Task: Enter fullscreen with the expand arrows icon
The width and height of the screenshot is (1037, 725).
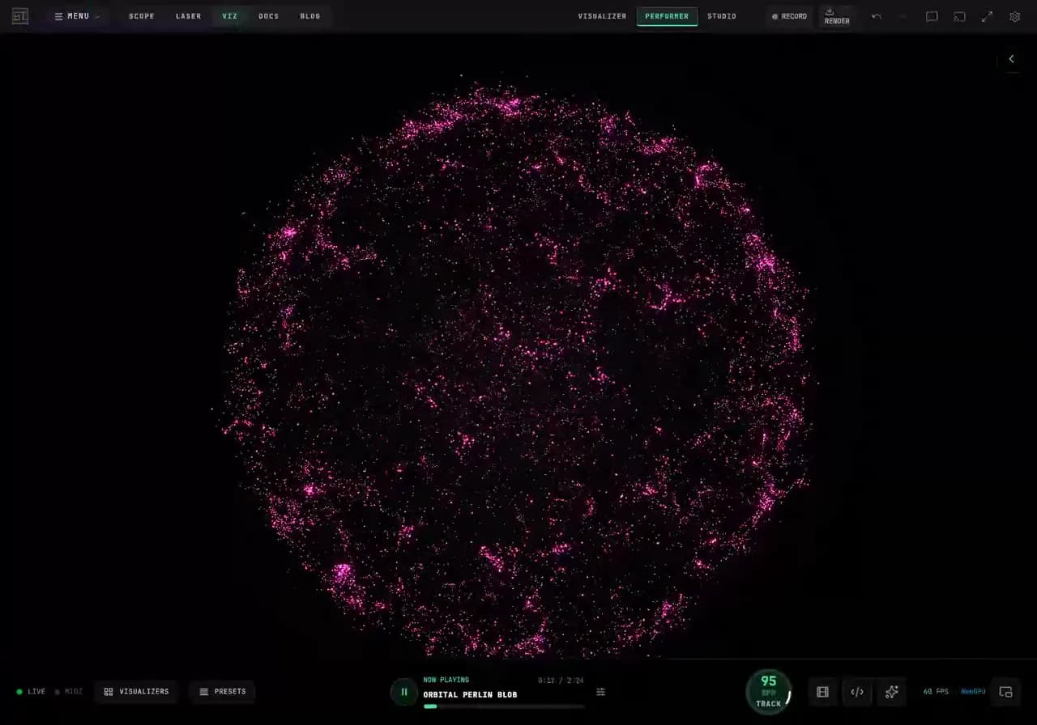Action: pos(987,16)
